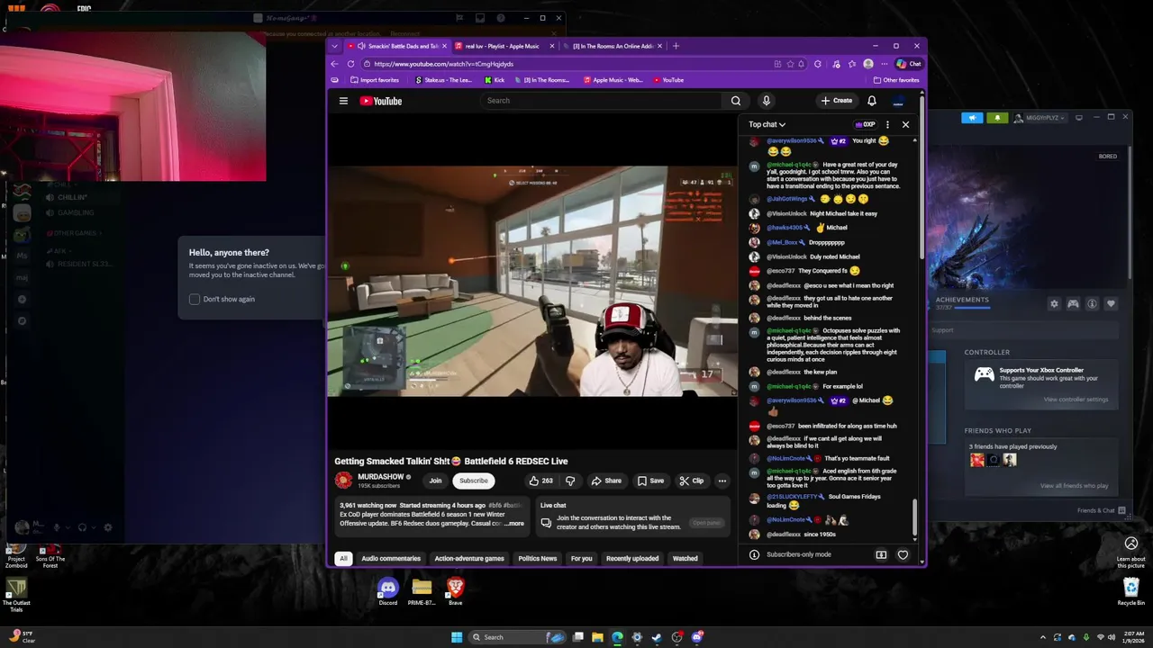Open Steam game settings gear icon

(x=1054, y=304)
